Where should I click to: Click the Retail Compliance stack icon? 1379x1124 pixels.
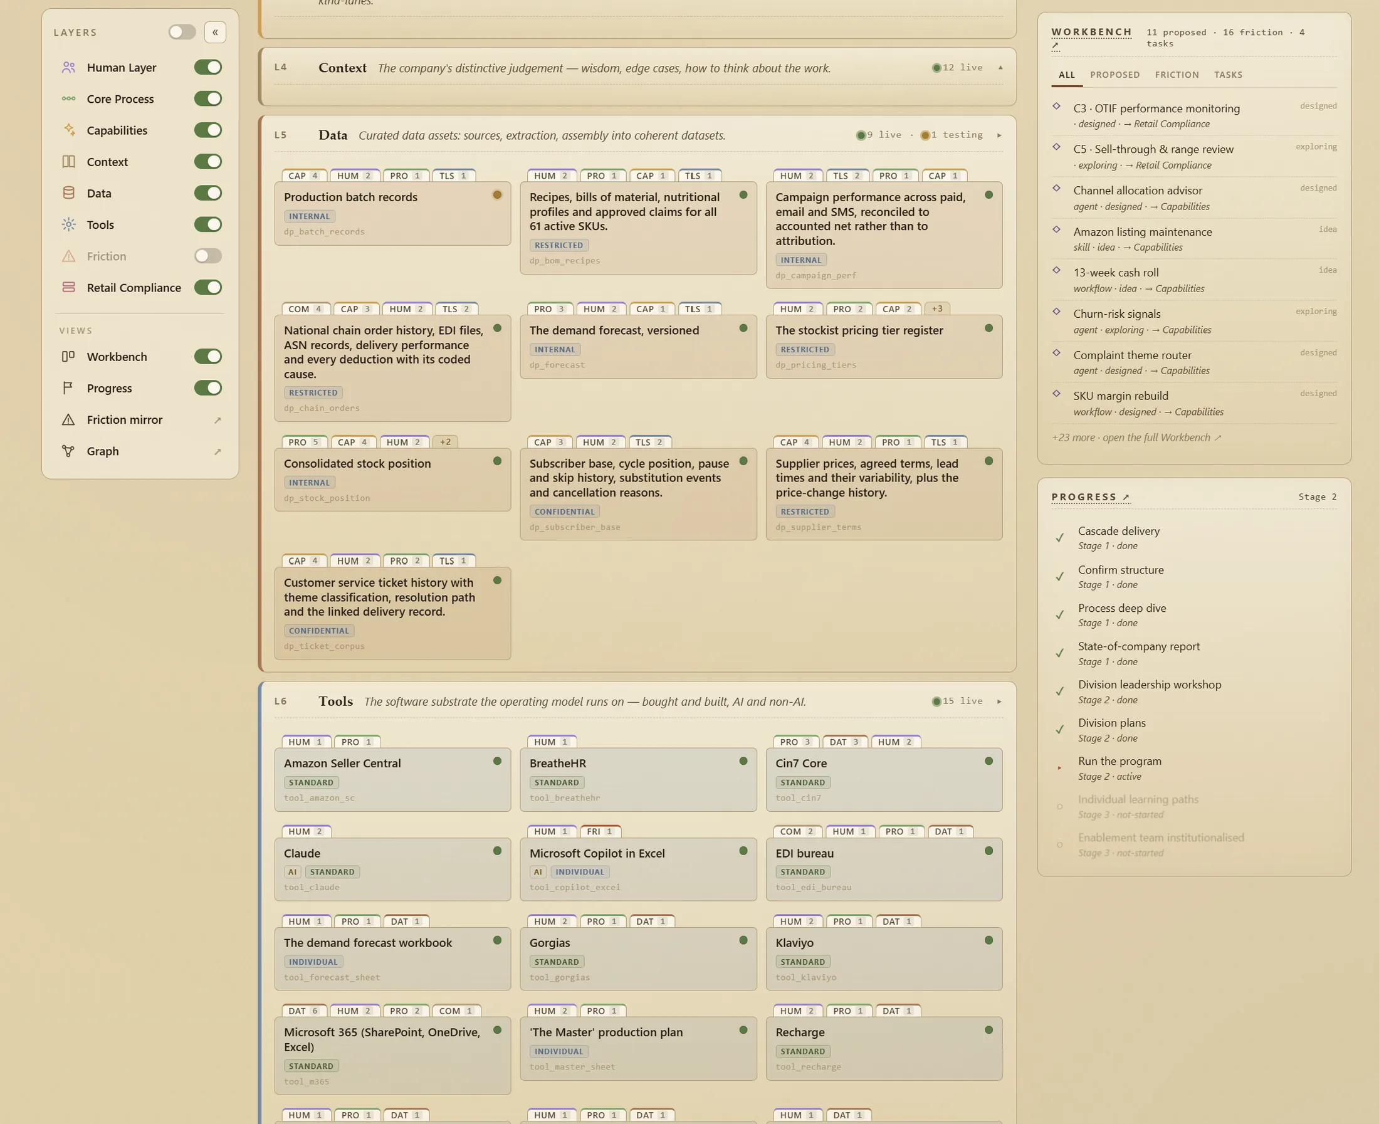pos(68,288)
